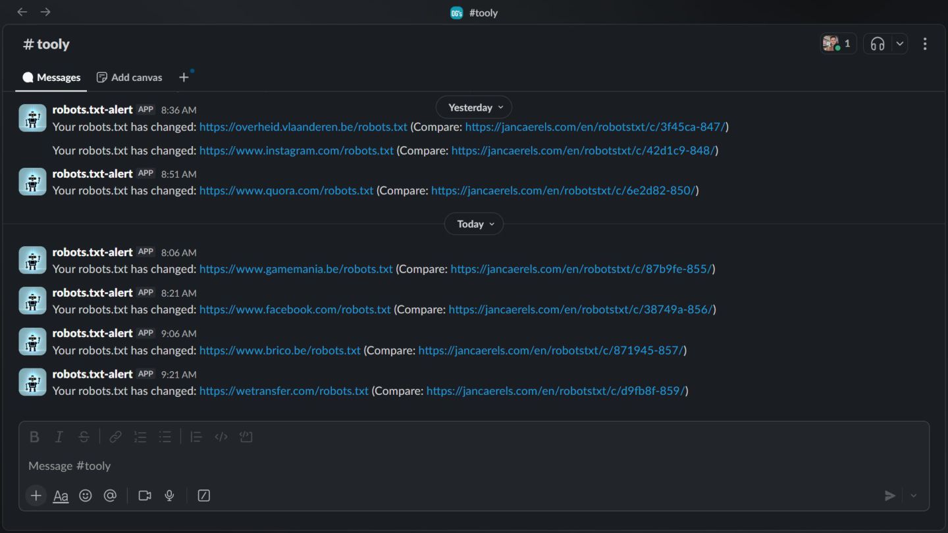Viewport: 948px width, 533px height.
Task: Open wetransfer.com robots.txt link
Action: [284, 391]
